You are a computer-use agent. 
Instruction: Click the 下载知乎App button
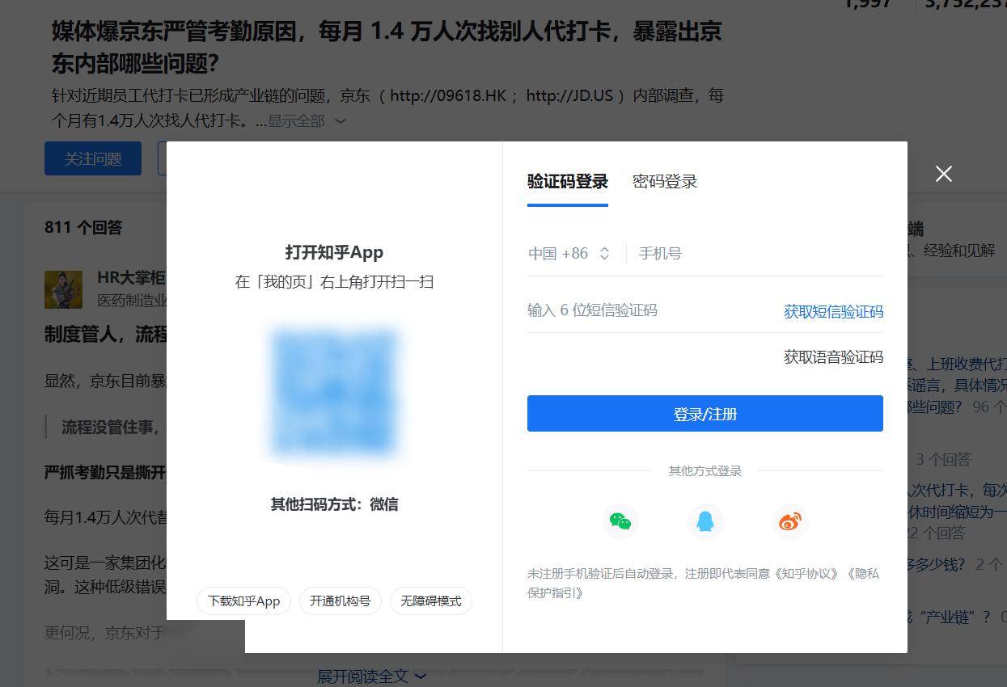coord(243,601)
